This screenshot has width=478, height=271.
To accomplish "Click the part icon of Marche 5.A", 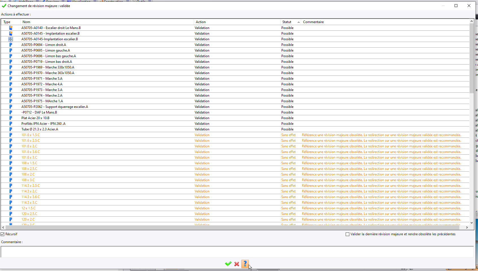I will (11, 79).
